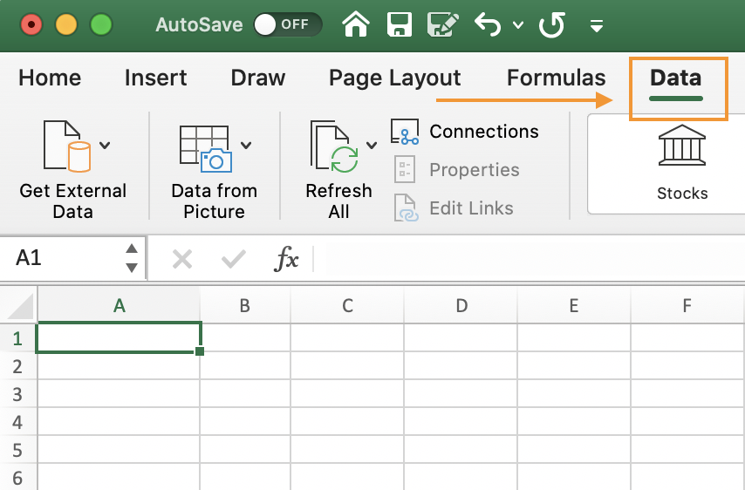Go to the Formulas tab
Image resolution: width=745 pixels, height=490 pixels.
point(557,78)
